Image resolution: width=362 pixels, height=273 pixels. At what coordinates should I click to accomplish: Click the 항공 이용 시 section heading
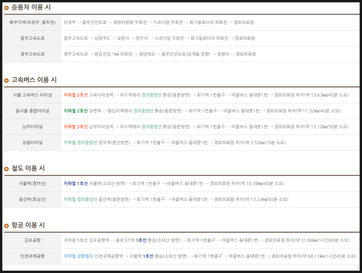[x=28, y=225]
